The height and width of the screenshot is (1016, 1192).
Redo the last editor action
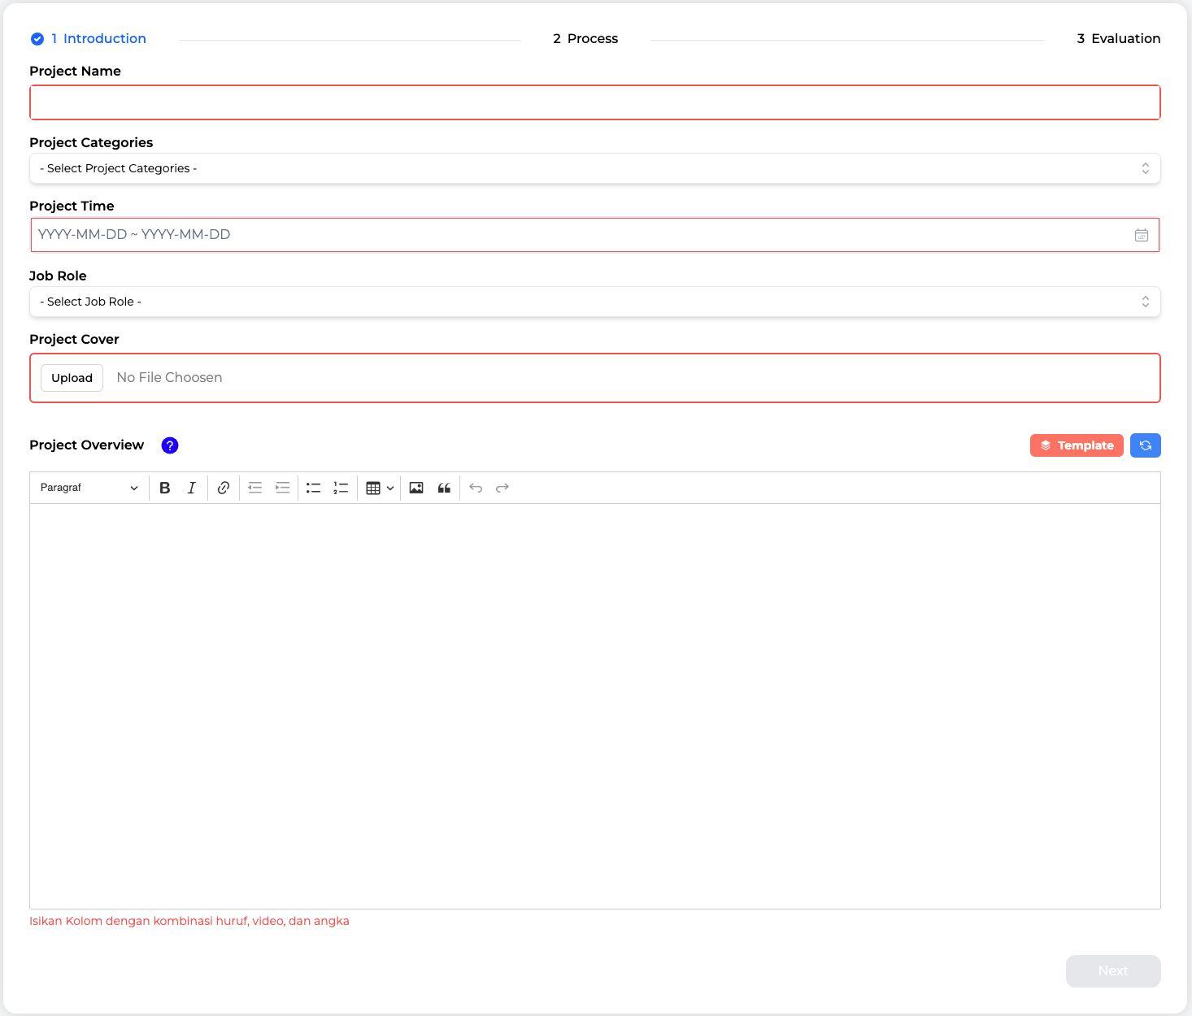click(502, 488)
